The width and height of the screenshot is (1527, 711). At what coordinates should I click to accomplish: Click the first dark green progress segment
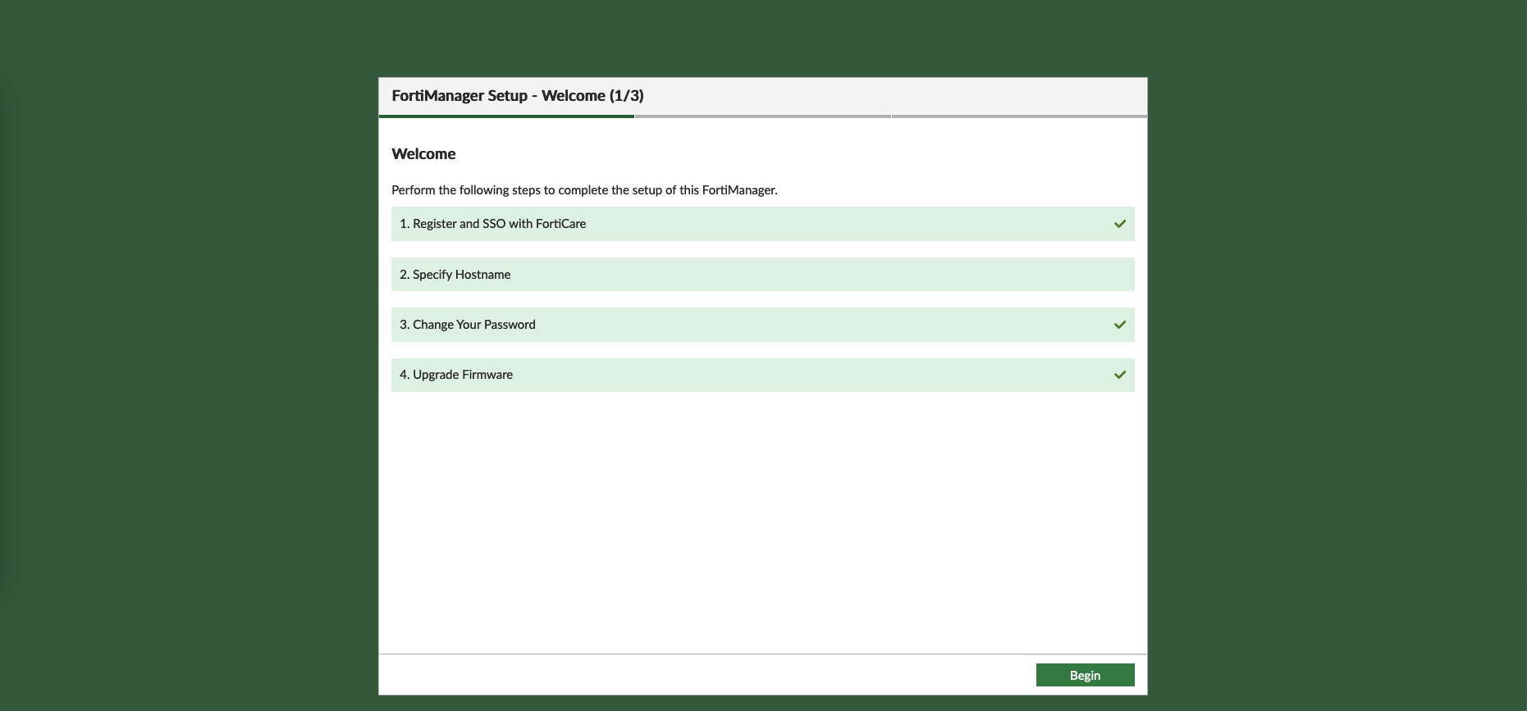[x=506, y=116]
